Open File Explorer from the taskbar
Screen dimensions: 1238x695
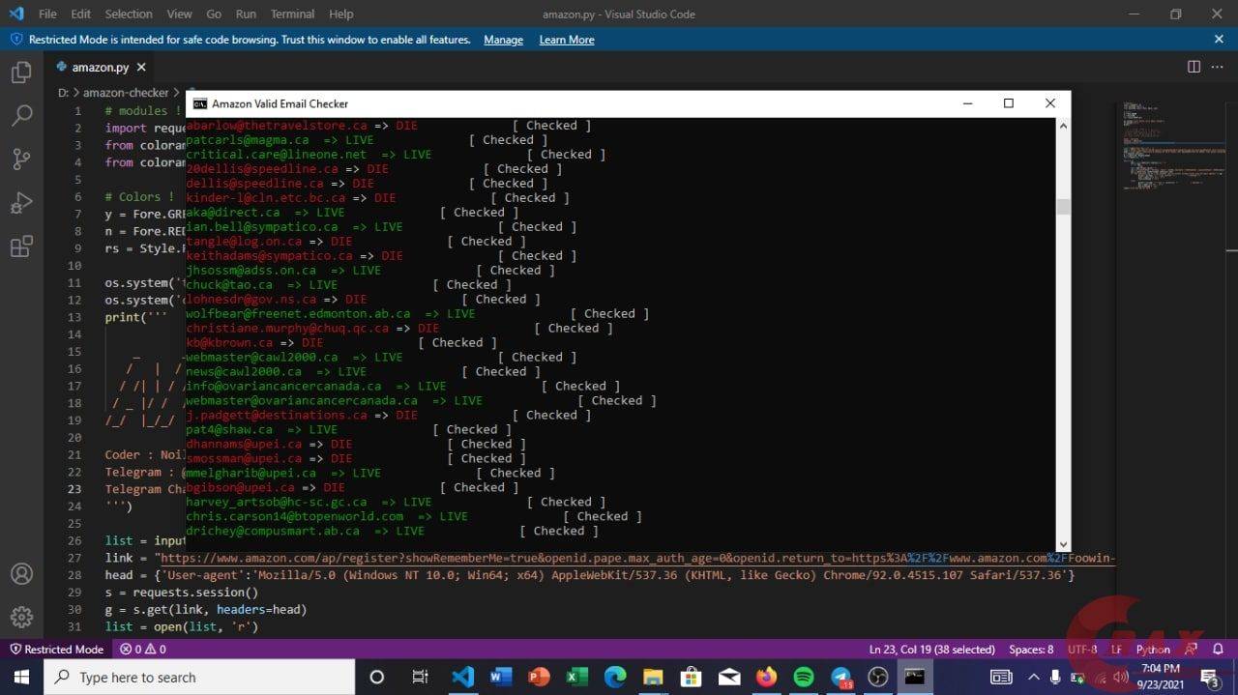pyautogui.click(x=653, y=677)
